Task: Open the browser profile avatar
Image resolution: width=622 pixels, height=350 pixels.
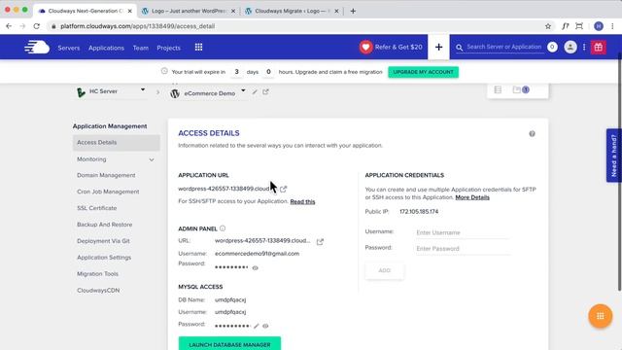Action: [x=599, y=26]
